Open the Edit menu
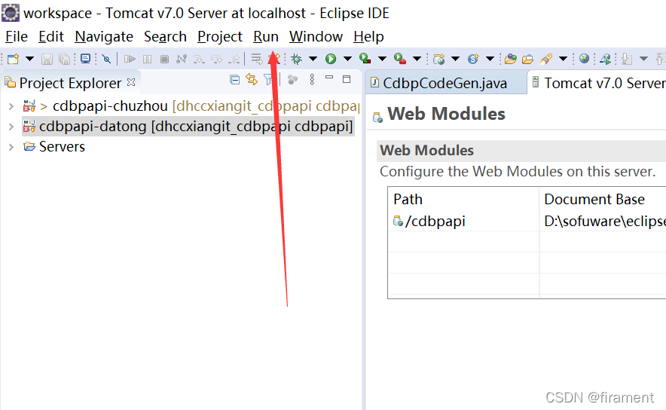Viewport: 666px width, 410px height. (x=51, y=36)
